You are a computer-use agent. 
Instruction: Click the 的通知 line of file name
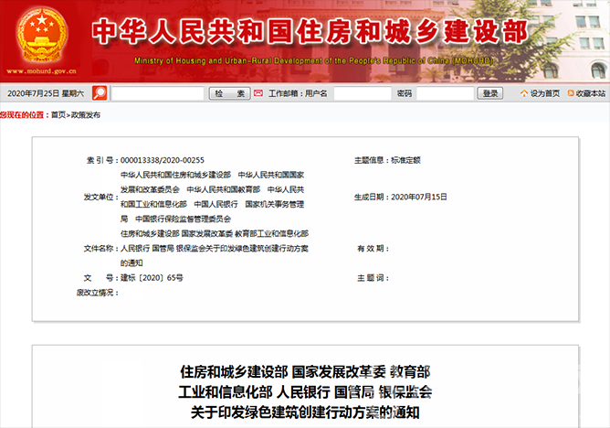pos(131,263)
